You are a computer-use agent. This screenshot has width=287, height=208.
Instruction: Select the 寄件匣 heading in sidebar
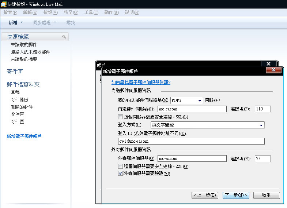click(x=15, y=72)
